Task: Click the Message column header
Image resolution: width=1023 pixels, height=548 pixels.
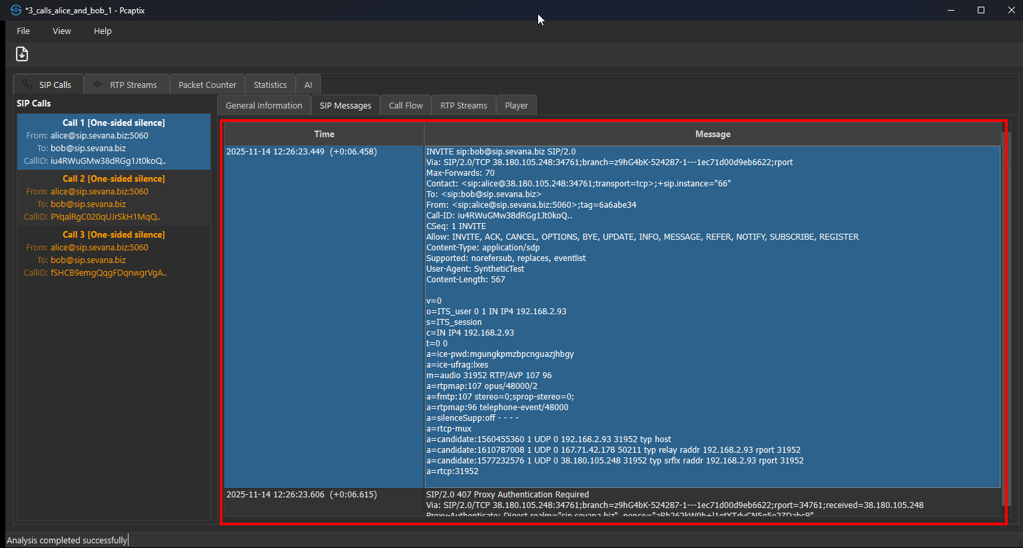Action: (713, 134)
